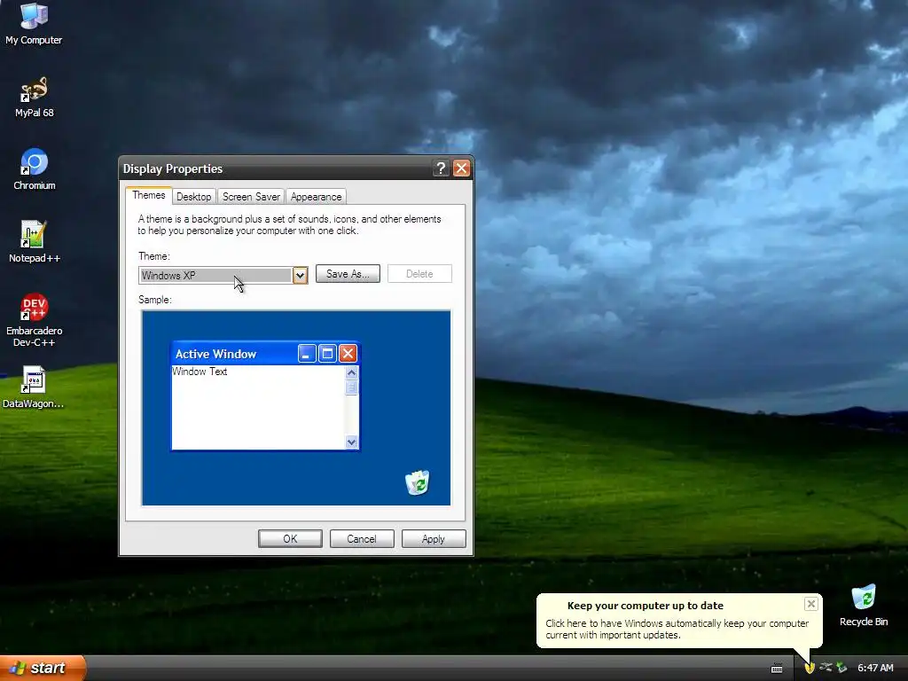
Task: Click the sample window scrollbar up arrow
Action: coord(351,372)
